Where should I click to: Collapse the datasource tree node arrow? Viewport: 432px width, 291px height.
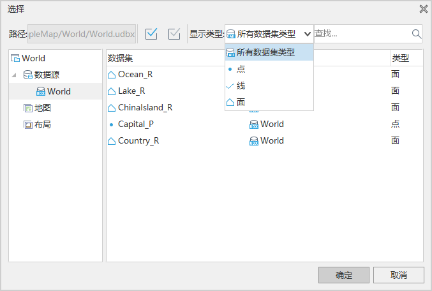pyautogui.click(x=15, y=75)
